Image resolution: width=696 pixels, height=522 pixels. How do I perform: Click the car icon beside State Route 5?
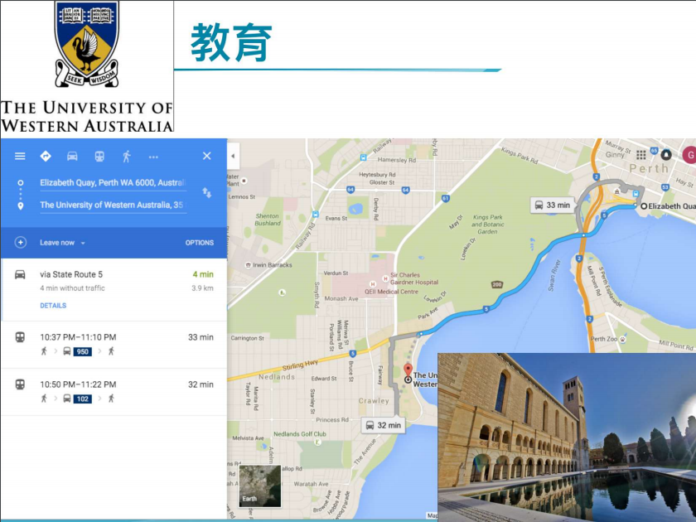(20, 274)
